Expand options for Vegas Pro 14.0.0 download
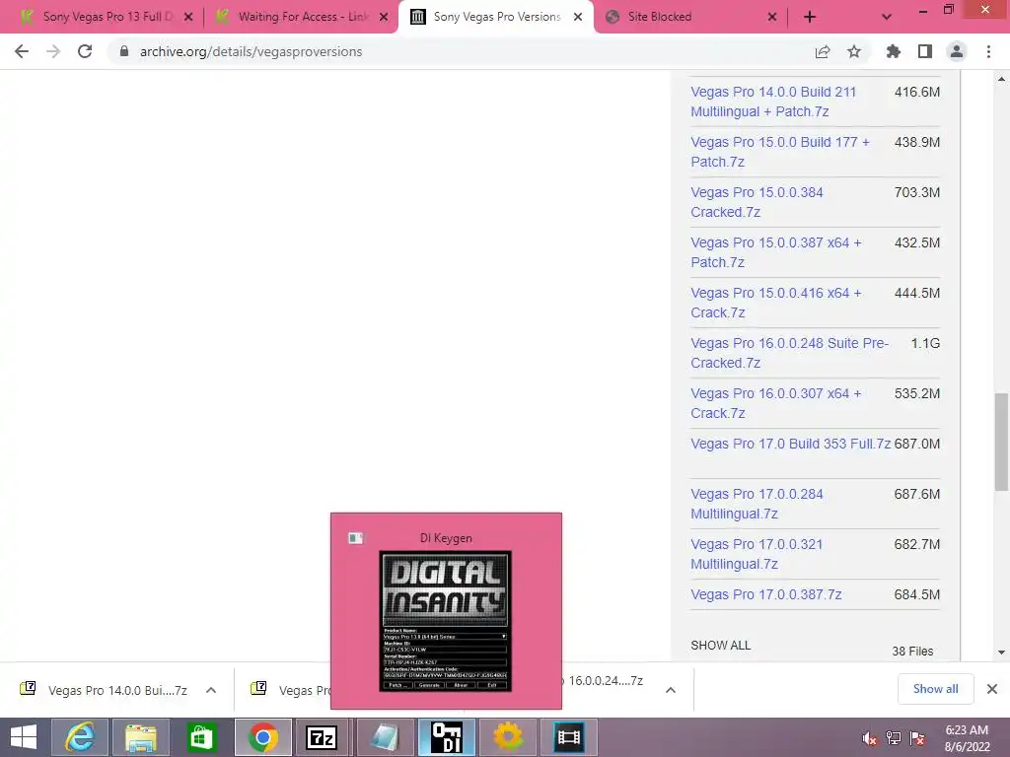Viewport: 1010px width, 757px height. 211,690
